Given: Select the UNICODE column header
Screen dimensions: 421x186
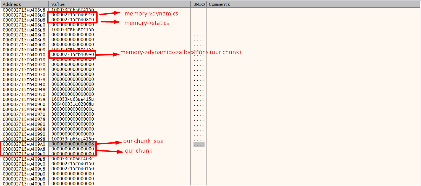Looking at the screenshot, I should click(198, 4).
